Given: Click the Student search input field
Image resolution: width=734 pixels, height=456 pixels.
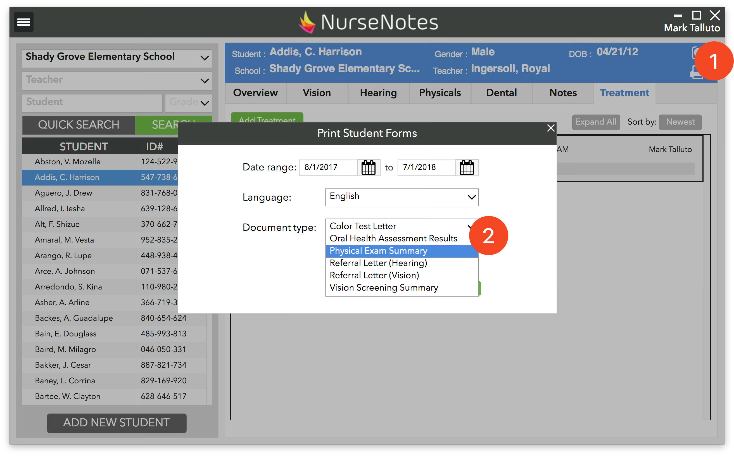Looking at the screenshot, I should point(92,103).
